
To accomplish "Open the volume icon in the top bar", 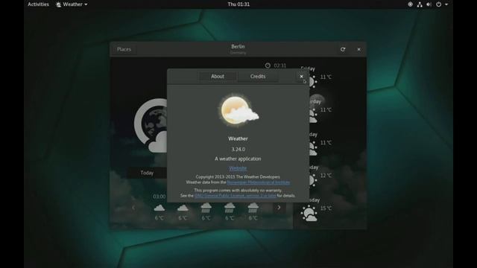I will 429,4.
